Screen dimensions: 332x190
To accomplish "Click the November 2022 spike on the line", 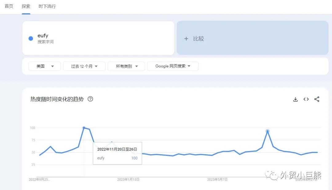I will (84, 127).
